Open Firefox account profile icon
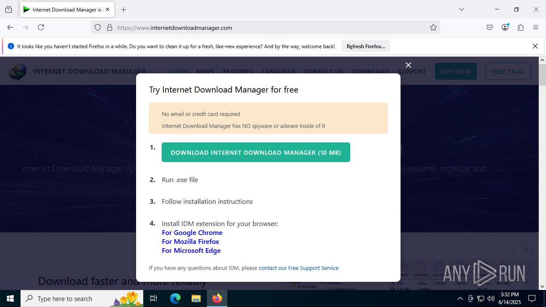 505,27
